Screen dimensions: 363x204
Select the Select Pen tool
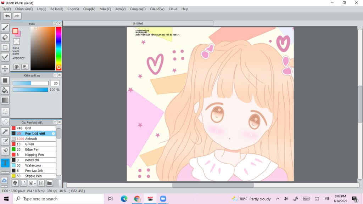(5, 141)
